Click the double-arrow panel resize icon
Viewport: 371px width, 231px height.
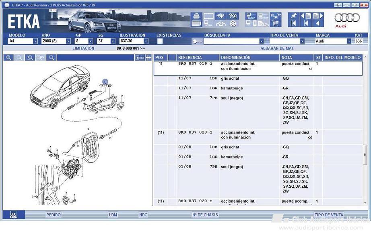click(x=148, y=58)
